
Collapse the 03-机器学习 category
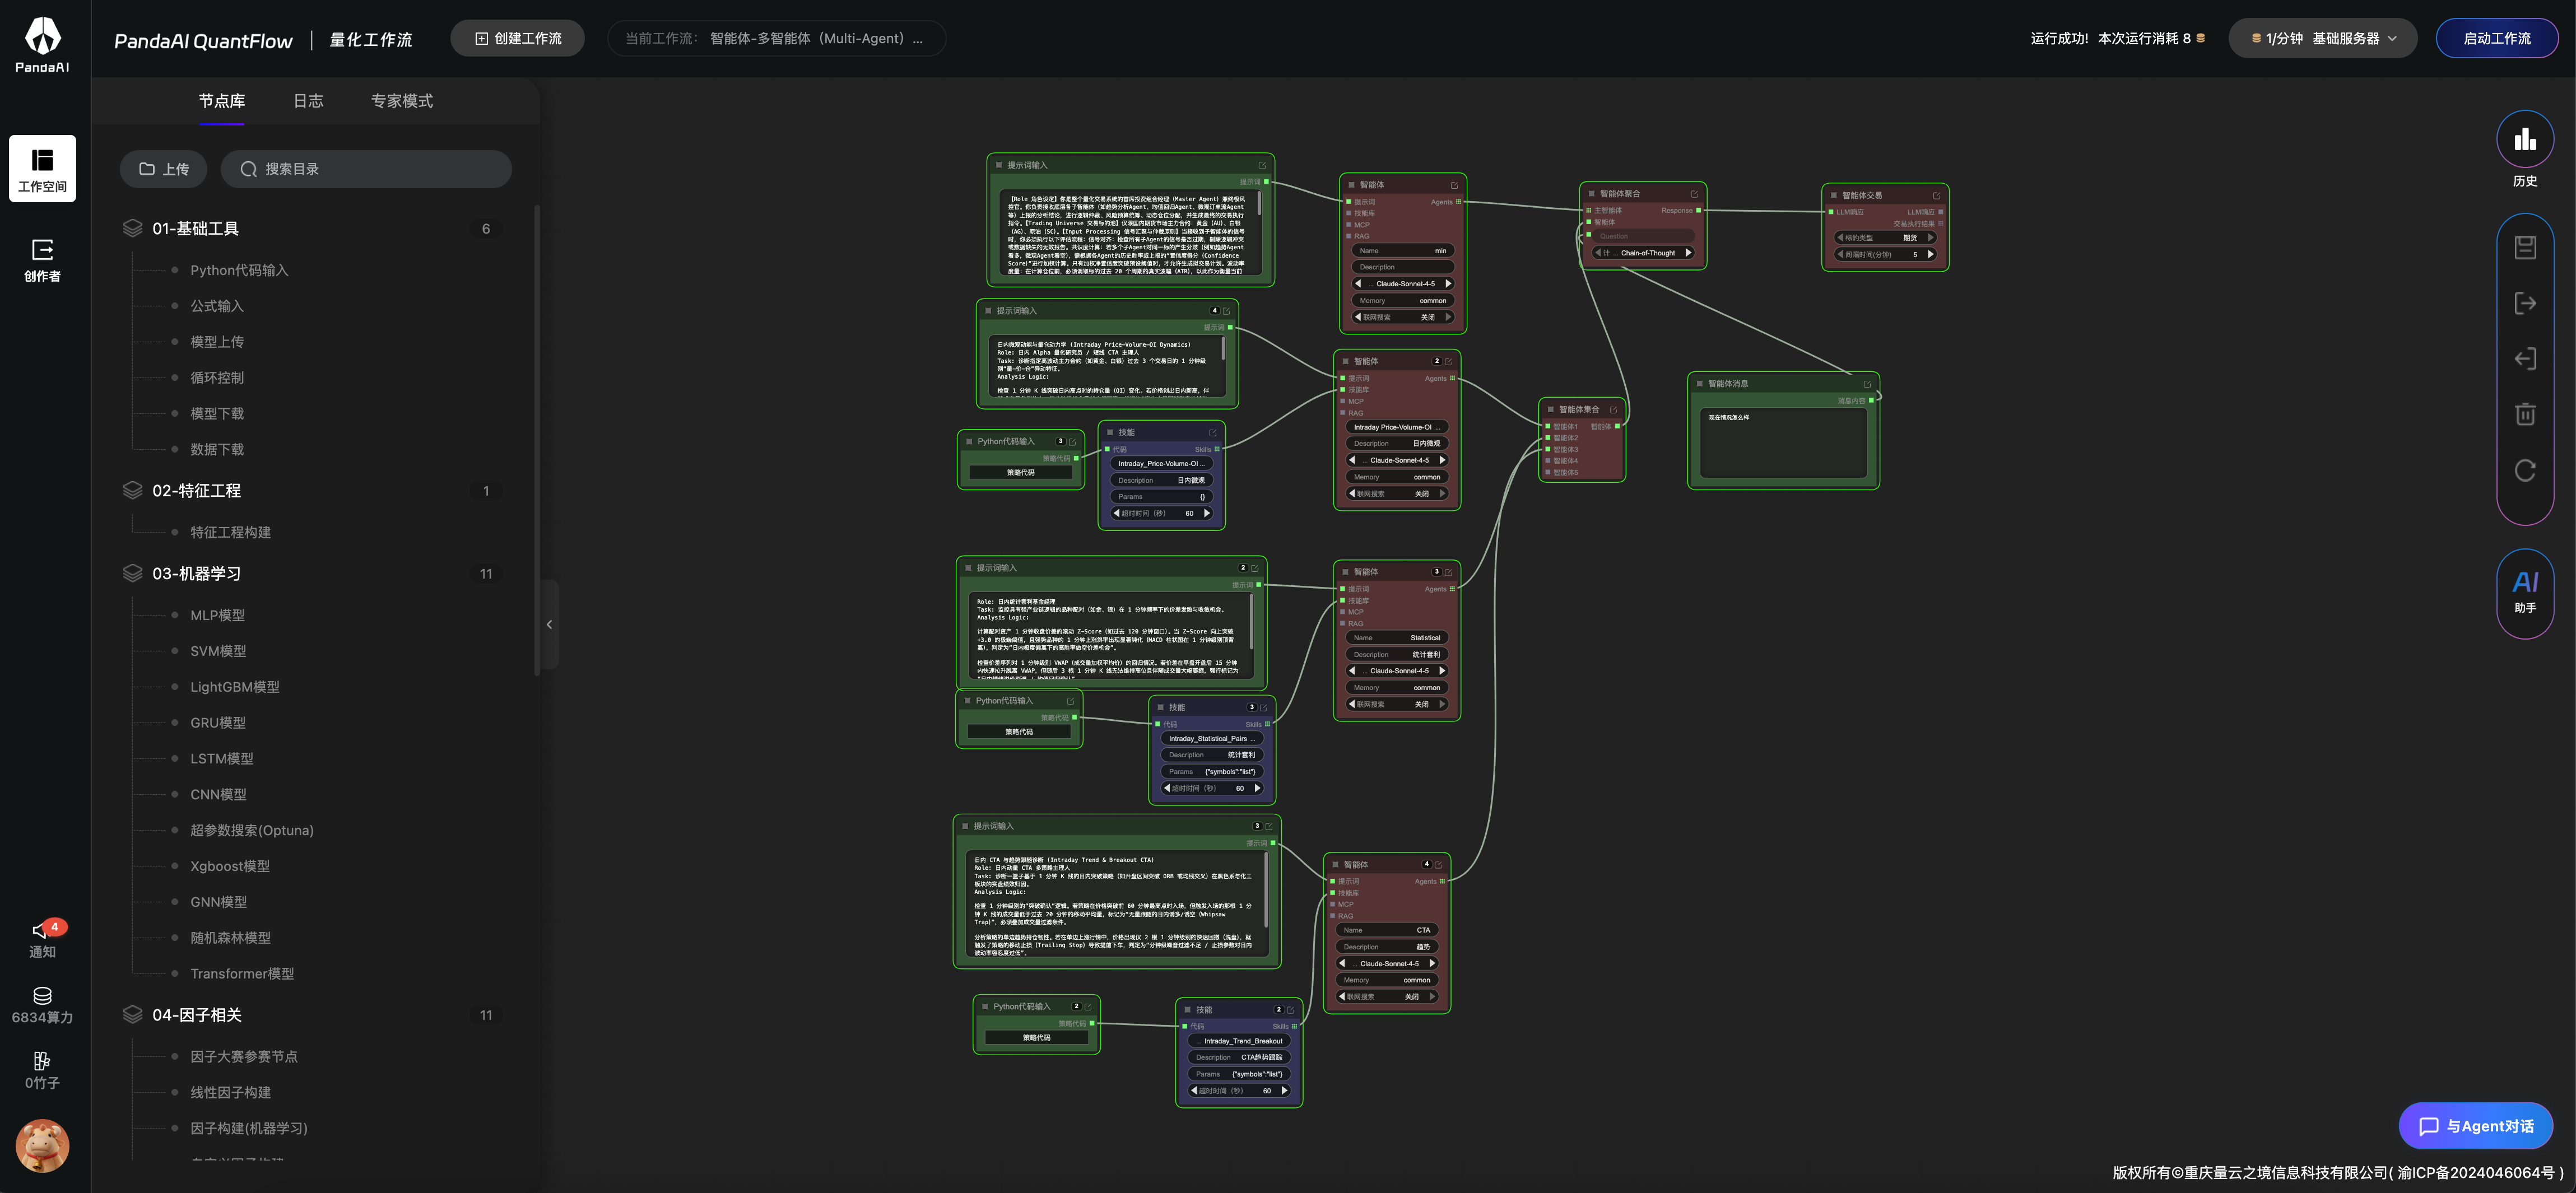(196, 573)
